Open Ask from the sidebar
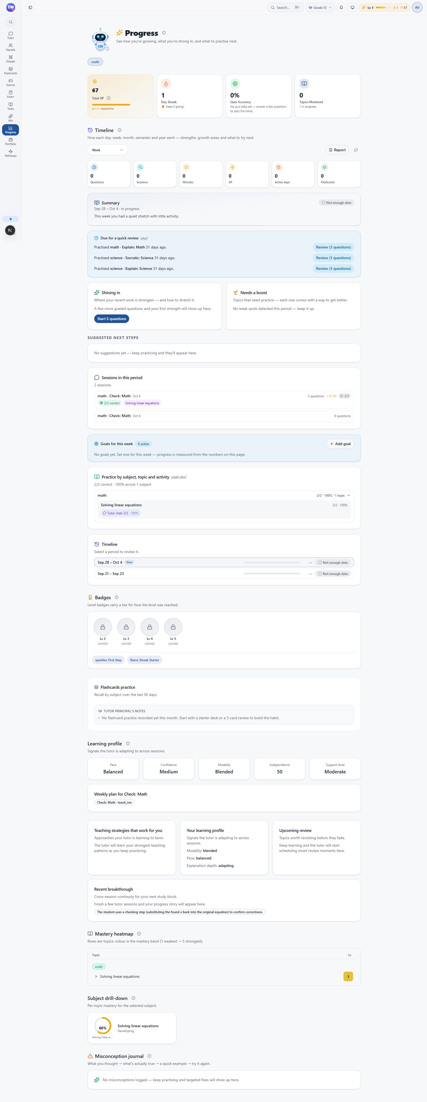Image resolution: width=427 pixels, height=1102 pixels. 10,118
